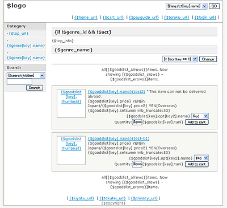Open the {$payguide_url} link
The height and width of the screenshot is (208, 227).
pos(144,18)
